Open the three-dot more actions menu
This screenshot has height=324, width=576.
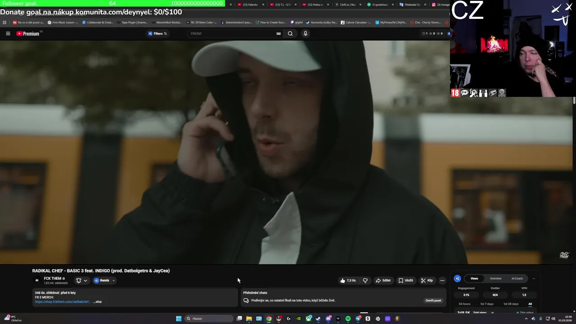pos(442,280)
